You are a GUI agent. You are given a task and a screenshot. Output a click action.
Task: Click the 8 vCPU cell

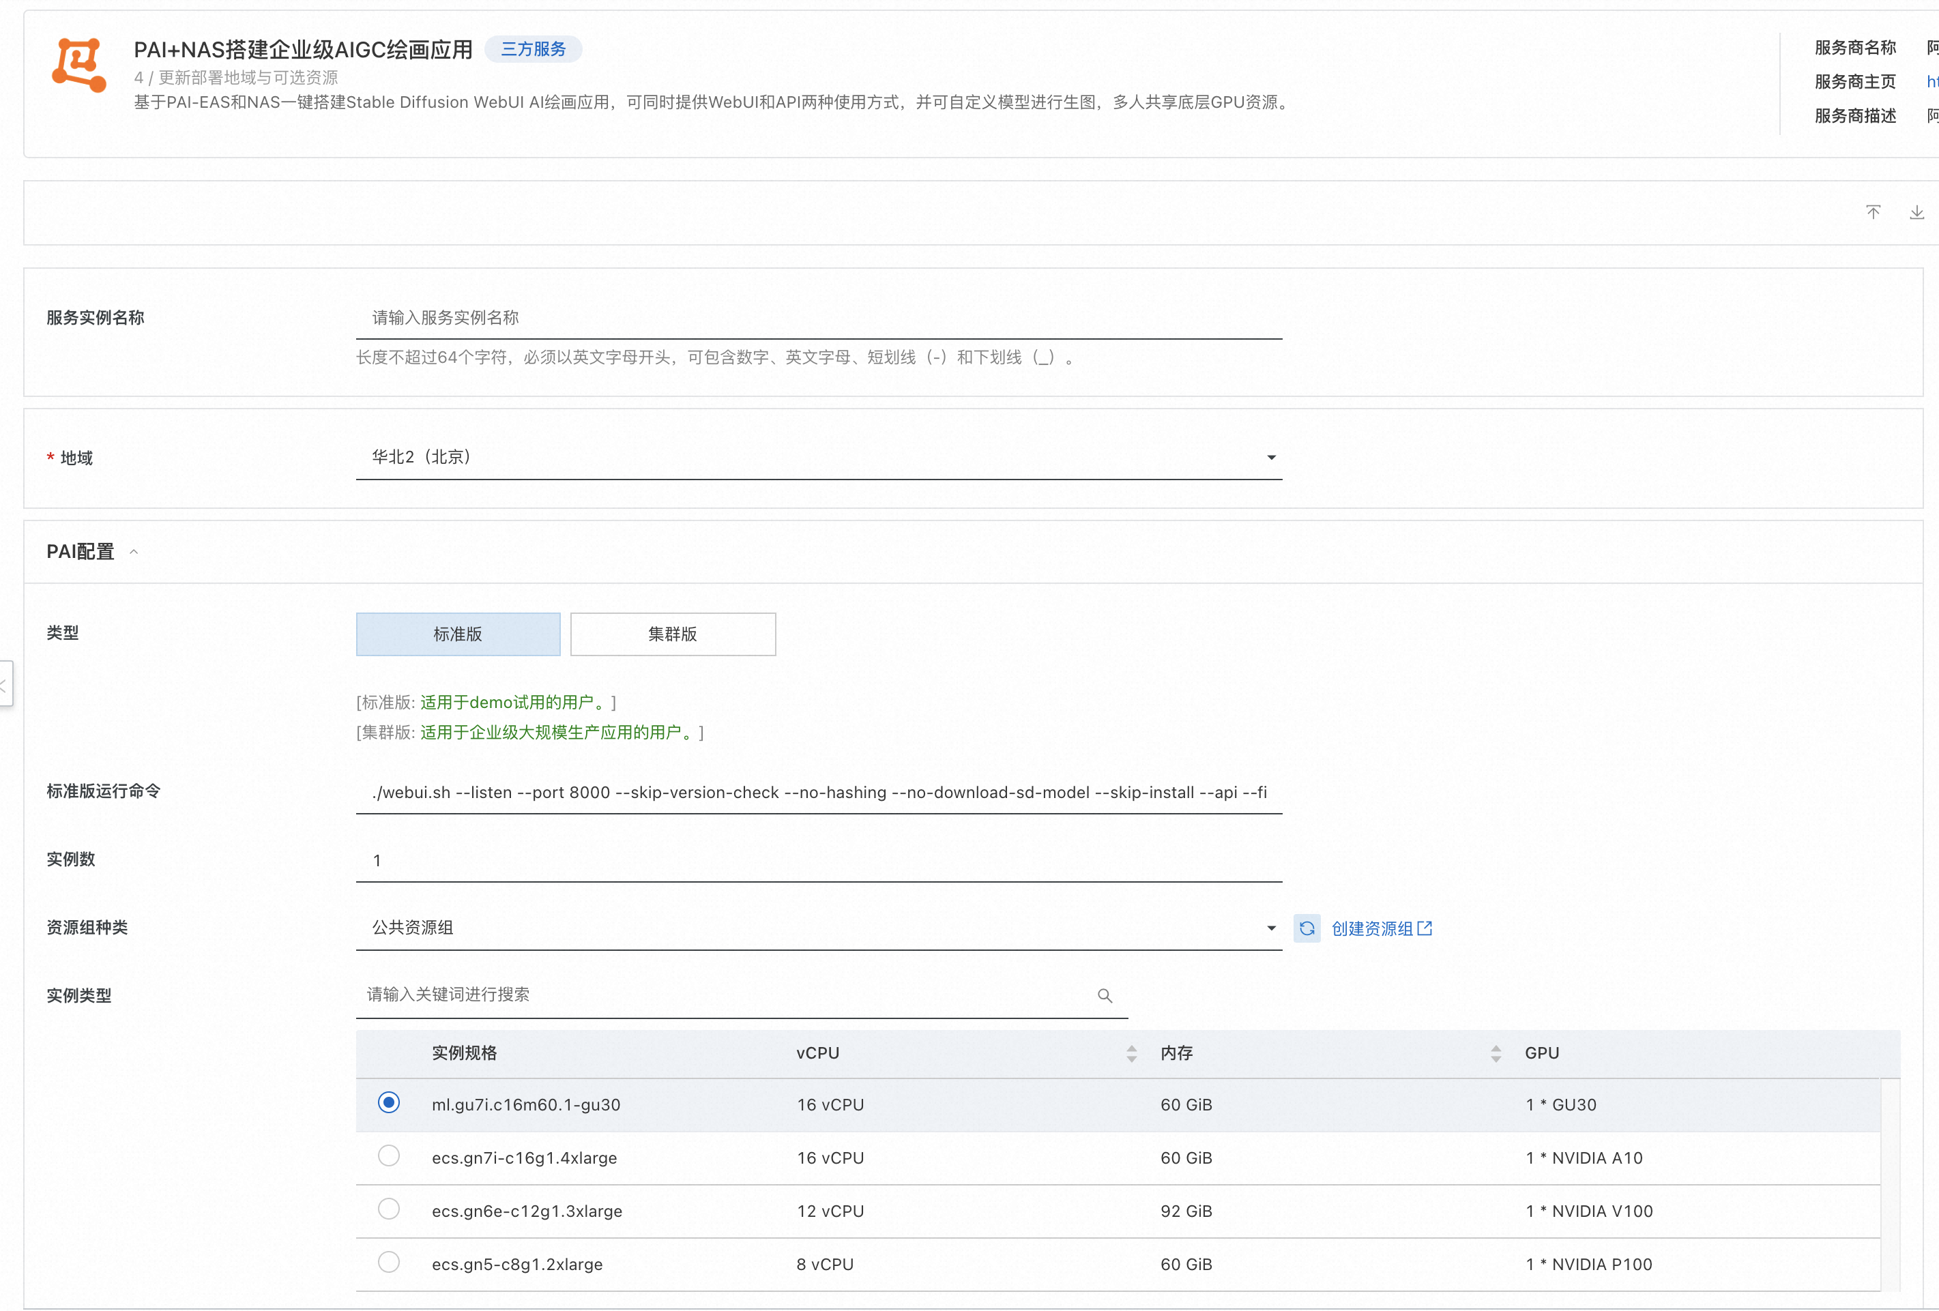coord(824,1265)
